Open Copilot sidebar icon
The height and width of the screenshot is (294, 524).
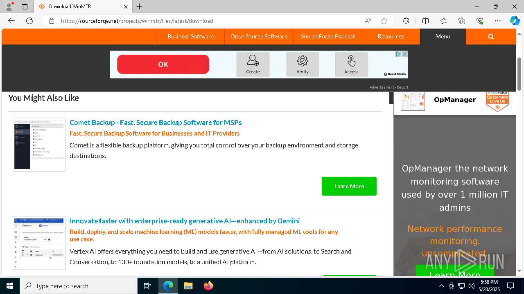point(515,21)
